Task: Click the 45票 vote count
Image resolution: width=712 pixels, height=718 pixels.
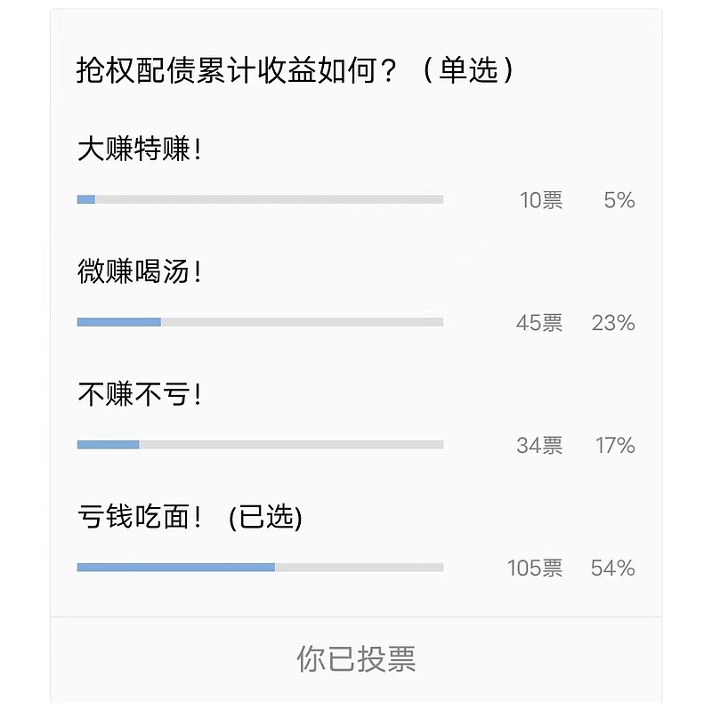Action: click(539, 323)
